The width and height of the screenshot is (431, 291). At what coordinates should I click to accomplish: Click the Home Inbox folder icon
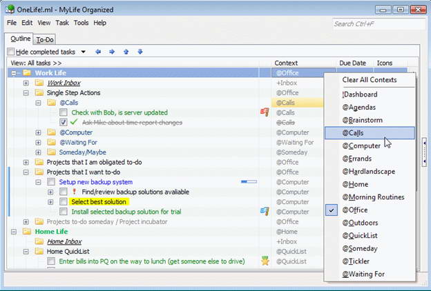[39, 241]
